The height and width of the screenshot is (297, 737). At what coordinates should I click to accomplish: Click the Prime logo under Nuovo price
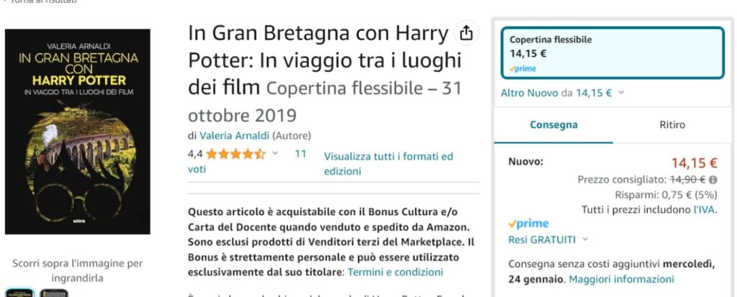click(528, 224)
